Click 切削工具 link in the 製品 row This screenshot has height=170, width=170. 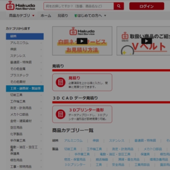70,149
